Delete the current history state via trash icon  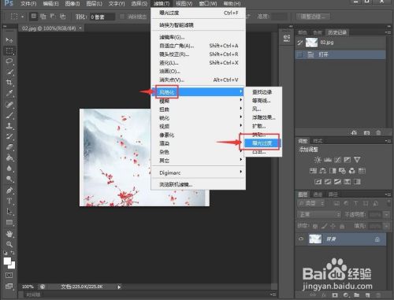pyautogui.click(x=378, y=133)
